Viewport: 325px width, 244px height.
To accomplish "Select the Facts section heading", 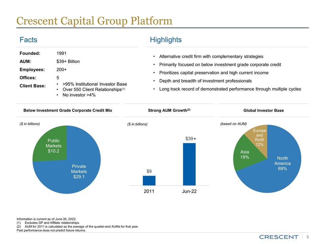I will pyautogui.click(x=28, y=40).
